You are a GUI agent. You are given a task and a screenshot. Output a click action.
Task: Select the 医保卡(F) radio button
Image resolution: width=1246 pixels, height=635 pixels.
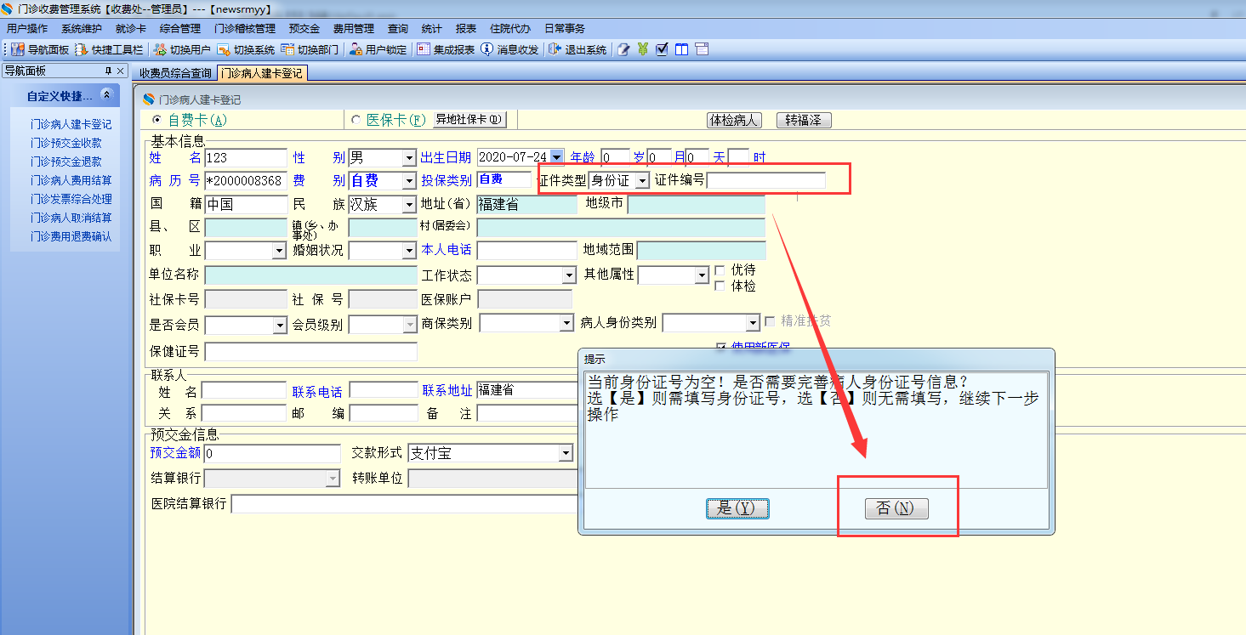(x=356, y=121)
